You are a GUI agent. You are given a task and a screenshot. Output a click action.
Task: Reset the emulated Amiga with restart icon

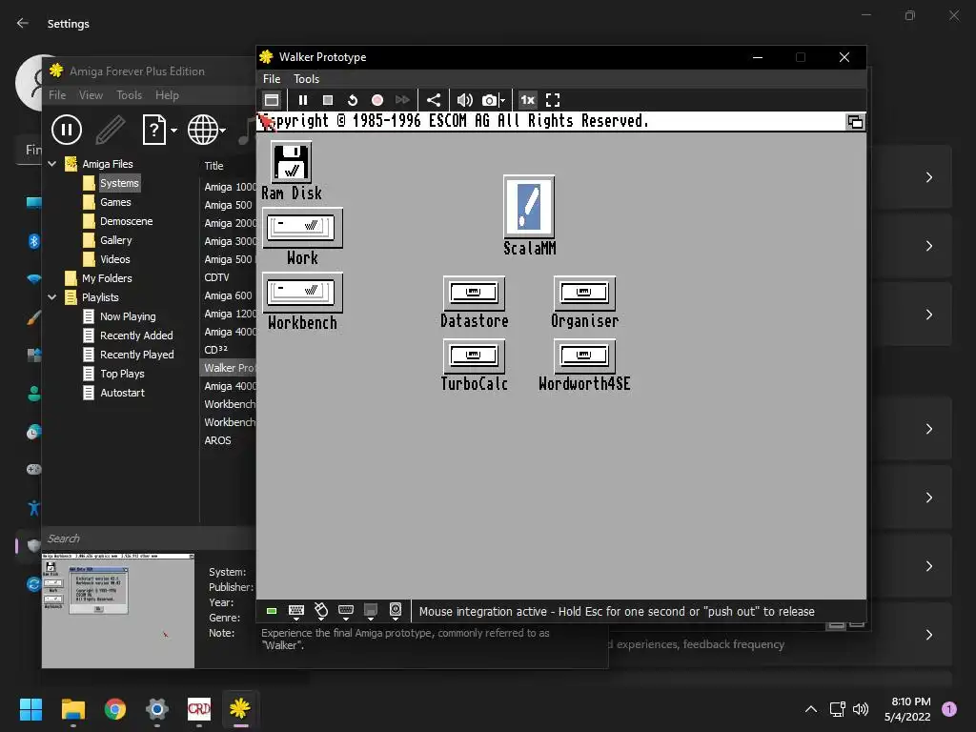tap(353, 100)
